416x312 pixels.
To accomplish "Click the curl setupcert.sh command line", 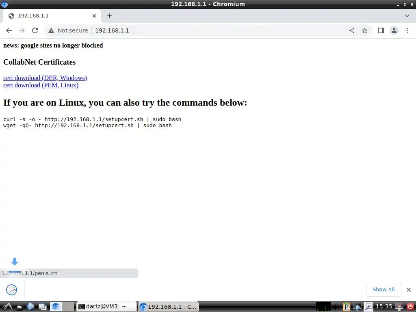I will (92, 119).
